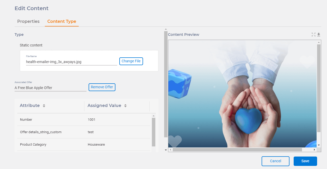Cancel editing the content
This screenshot has width=327, height=169.
click(275, 161)
